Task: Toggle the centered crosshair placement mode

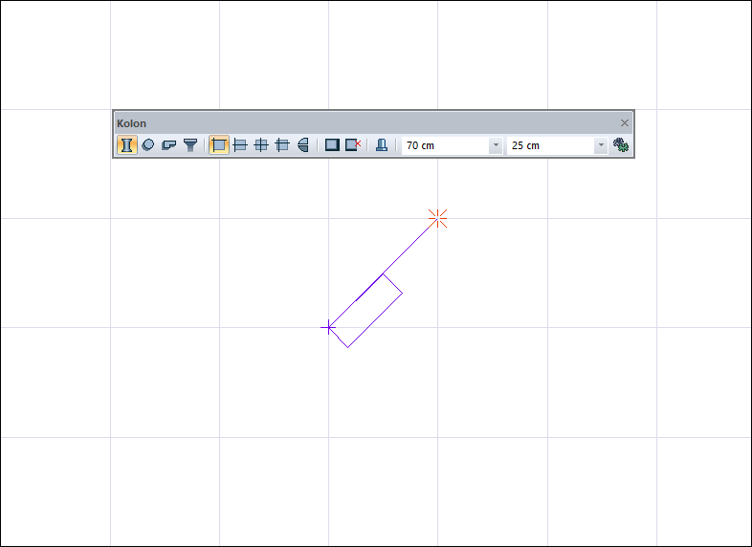Action: coord(261,145)
